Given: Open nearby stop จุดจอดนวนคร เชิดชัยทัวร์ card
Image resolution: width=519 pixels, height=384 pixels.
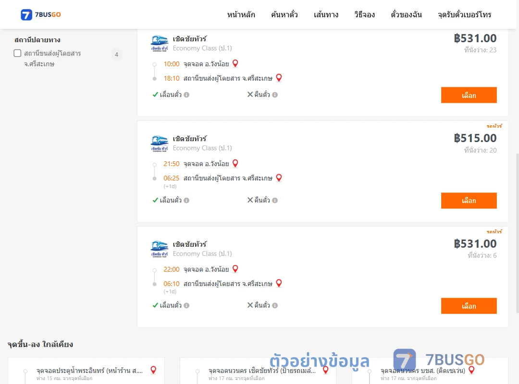Looking at the screenshot, I should click(x=258, y=371).
